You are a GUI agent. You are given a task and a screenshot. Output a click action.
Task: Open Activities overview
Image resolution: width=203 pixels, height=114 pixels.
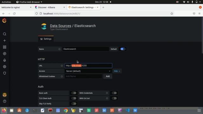pyautogui.click(x=6, y=2)
